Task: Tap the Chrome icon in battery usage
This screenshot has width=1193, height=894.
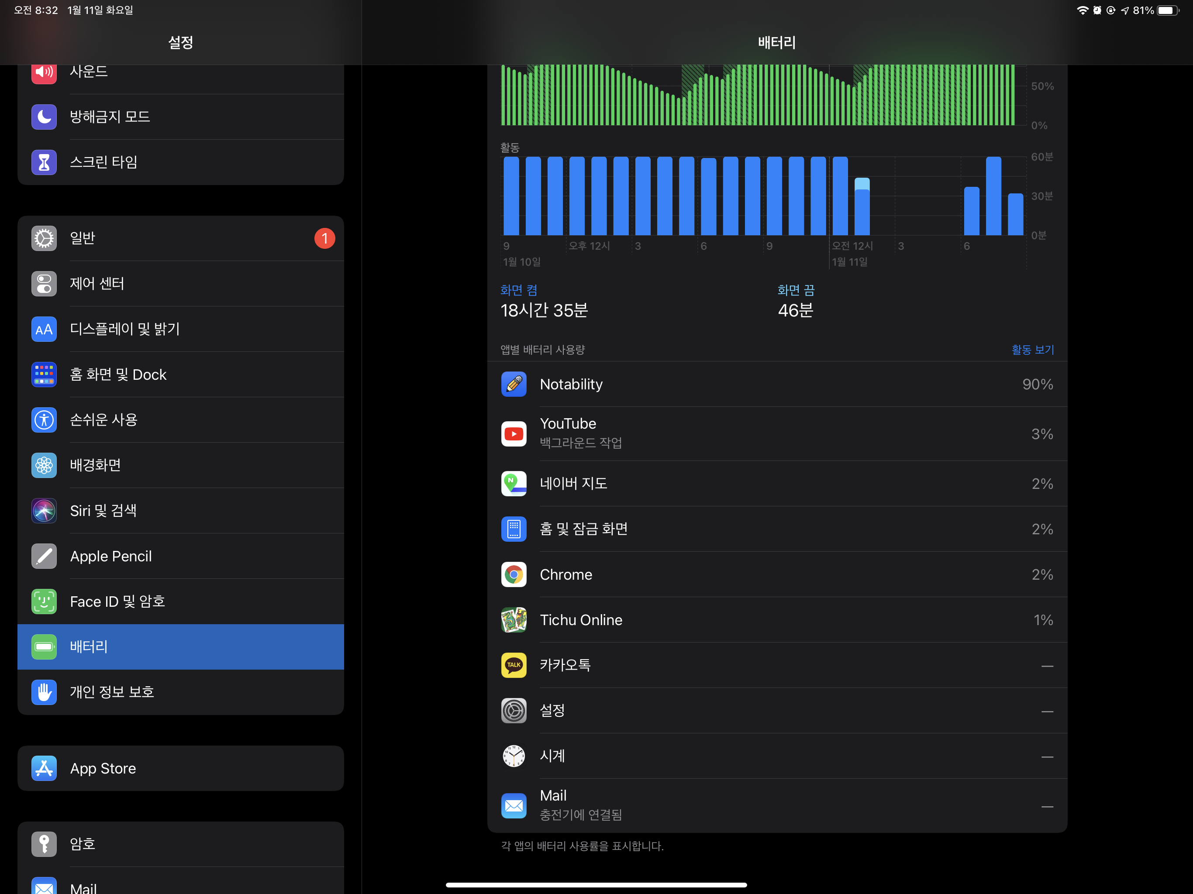Action: (x=514, y=575)
